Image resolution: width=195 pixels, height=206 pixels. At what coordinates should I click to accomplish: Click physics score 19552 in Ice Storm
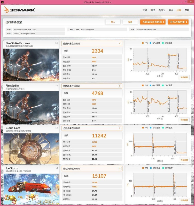pyautogui.click(x=95, y=187)
